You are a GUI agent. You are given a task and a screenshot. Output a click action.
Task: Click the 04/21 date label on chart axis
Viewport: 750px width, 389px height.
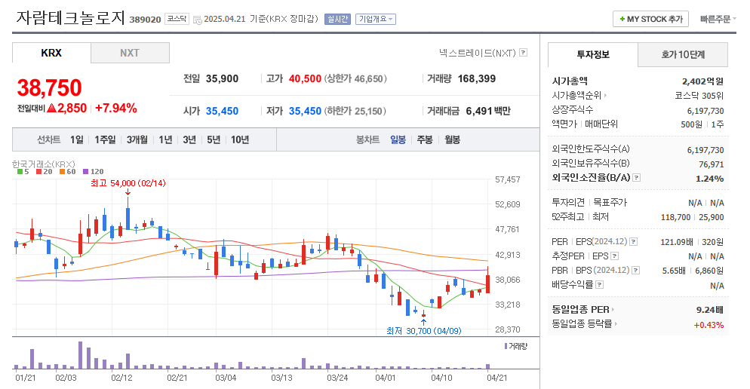[497, 378]
